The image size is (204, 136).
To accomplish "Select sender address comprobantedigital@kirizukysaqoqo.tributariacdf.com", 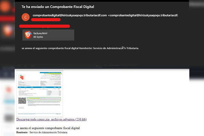I will pyautogui.click(x=70, y=15).
